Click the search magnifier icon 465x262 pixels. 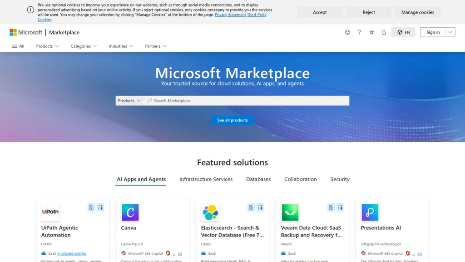click(x=149, y=101)
